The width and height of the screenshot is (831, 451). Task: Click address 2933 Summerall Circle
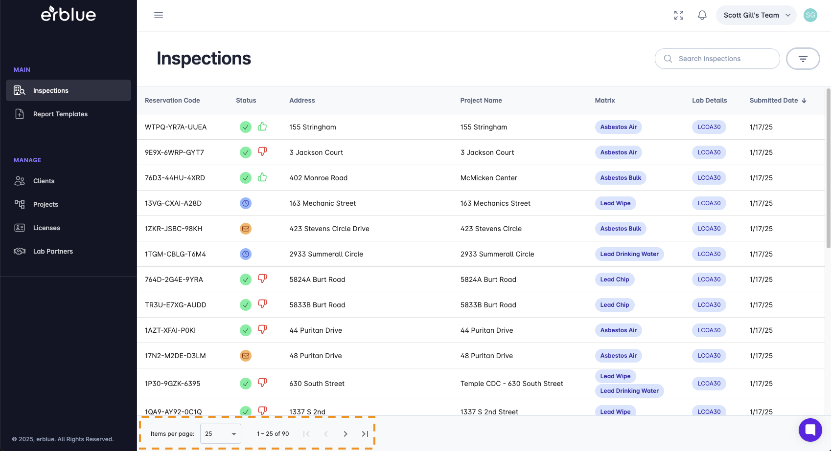(x=326, y=254)
